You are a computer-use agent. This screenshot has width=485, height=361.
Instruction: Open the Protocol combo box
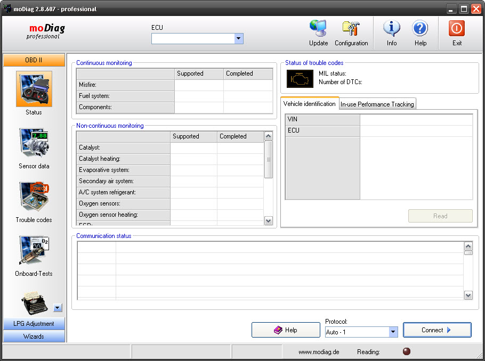(393, 332)
